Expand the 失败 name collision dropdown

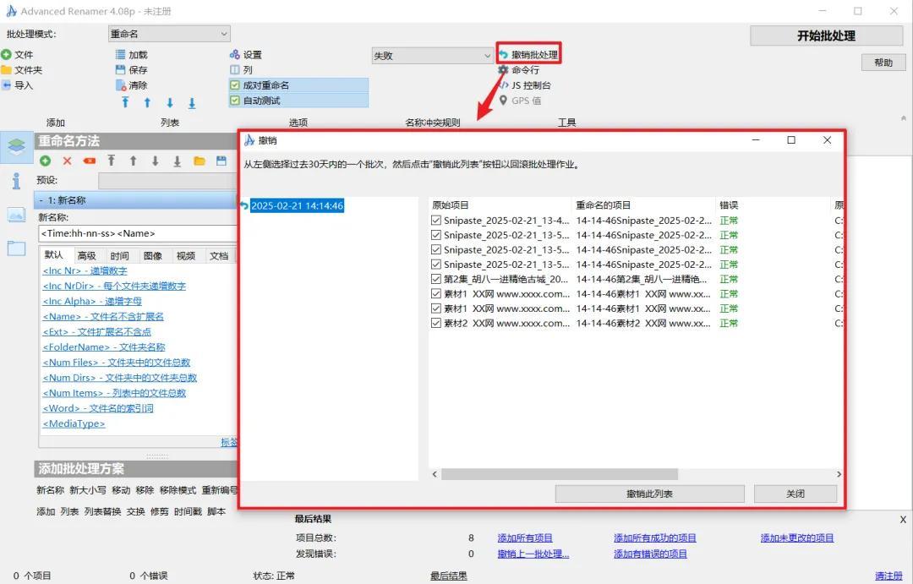tap(432, 56)
